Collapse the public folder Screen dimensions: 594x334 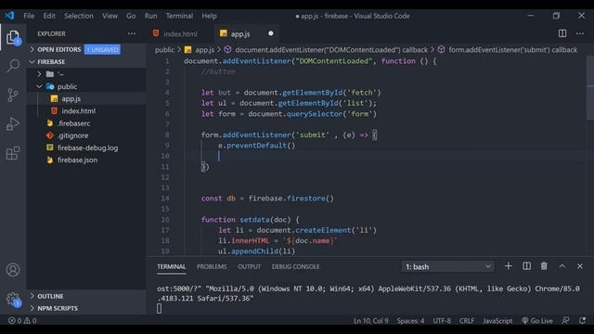coord(86,86)
